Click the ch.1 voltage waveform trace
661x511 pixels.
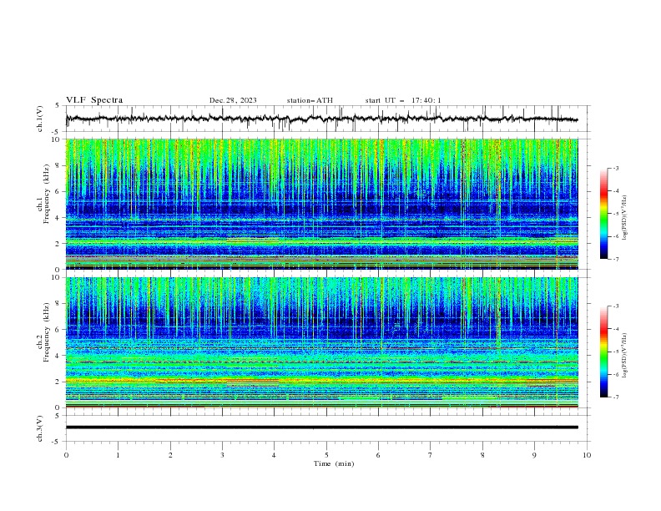tap(322, 119)
